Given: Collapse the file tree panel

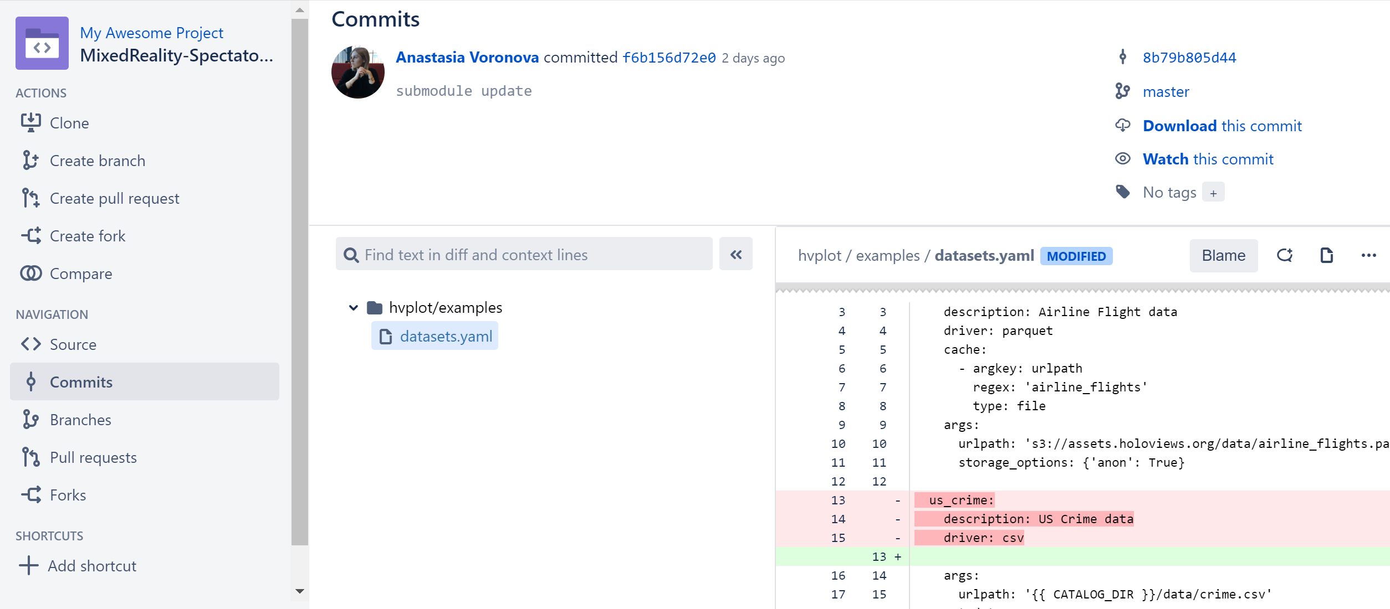Looking at the screenshot, I should click(735, 255).
